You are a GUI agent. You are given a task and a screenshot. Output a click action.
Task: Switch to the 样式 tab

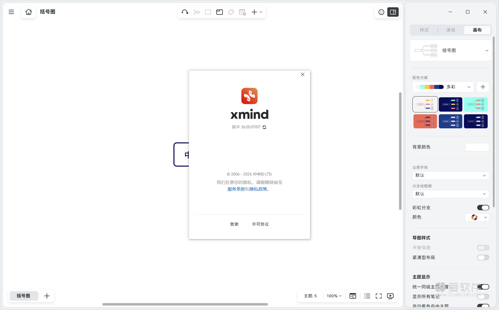pos(424,30)
